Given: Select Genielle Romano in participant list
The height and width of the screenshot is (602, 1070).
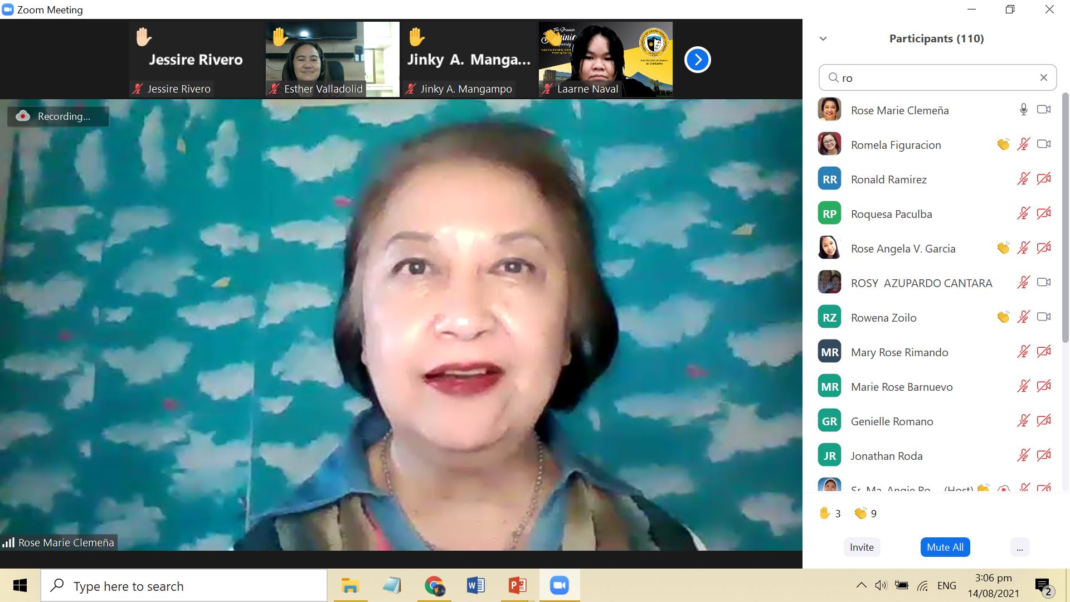Looking at the screenshot, I should (x=892, y=421).
